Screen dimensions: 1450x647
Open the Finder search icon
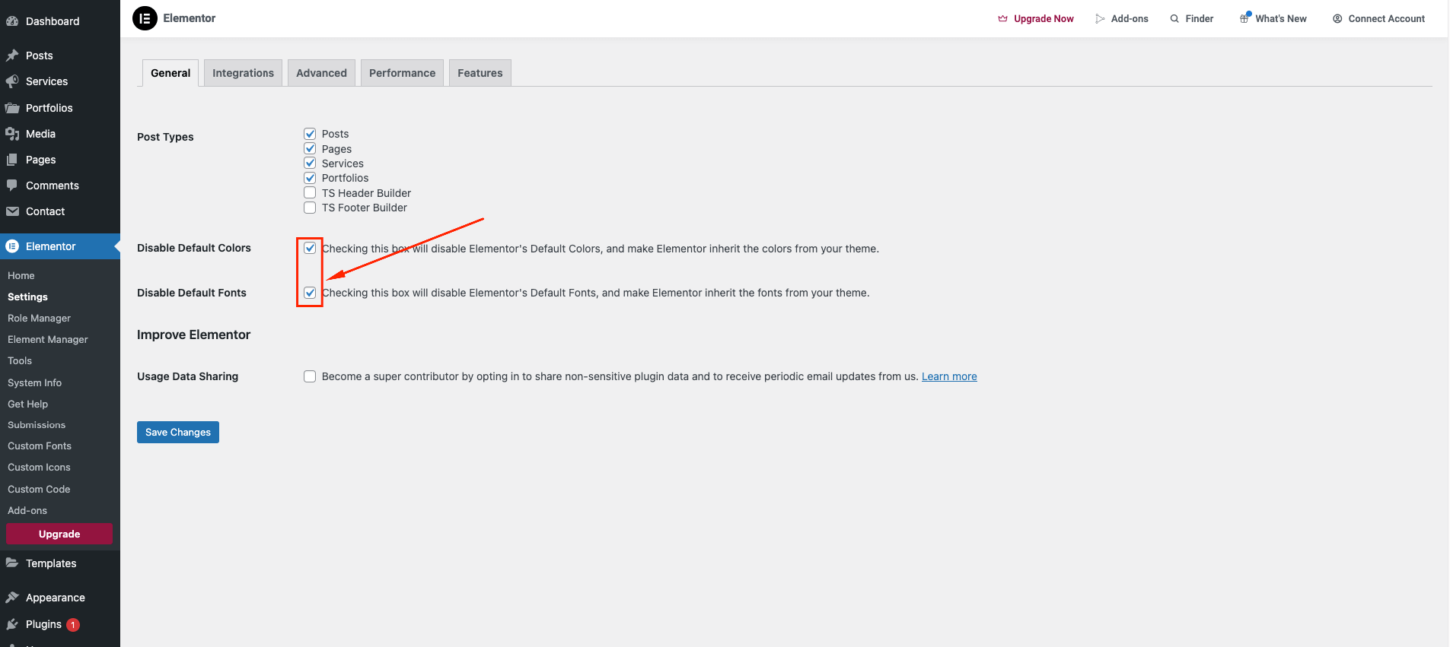[x=1174, y=19]
